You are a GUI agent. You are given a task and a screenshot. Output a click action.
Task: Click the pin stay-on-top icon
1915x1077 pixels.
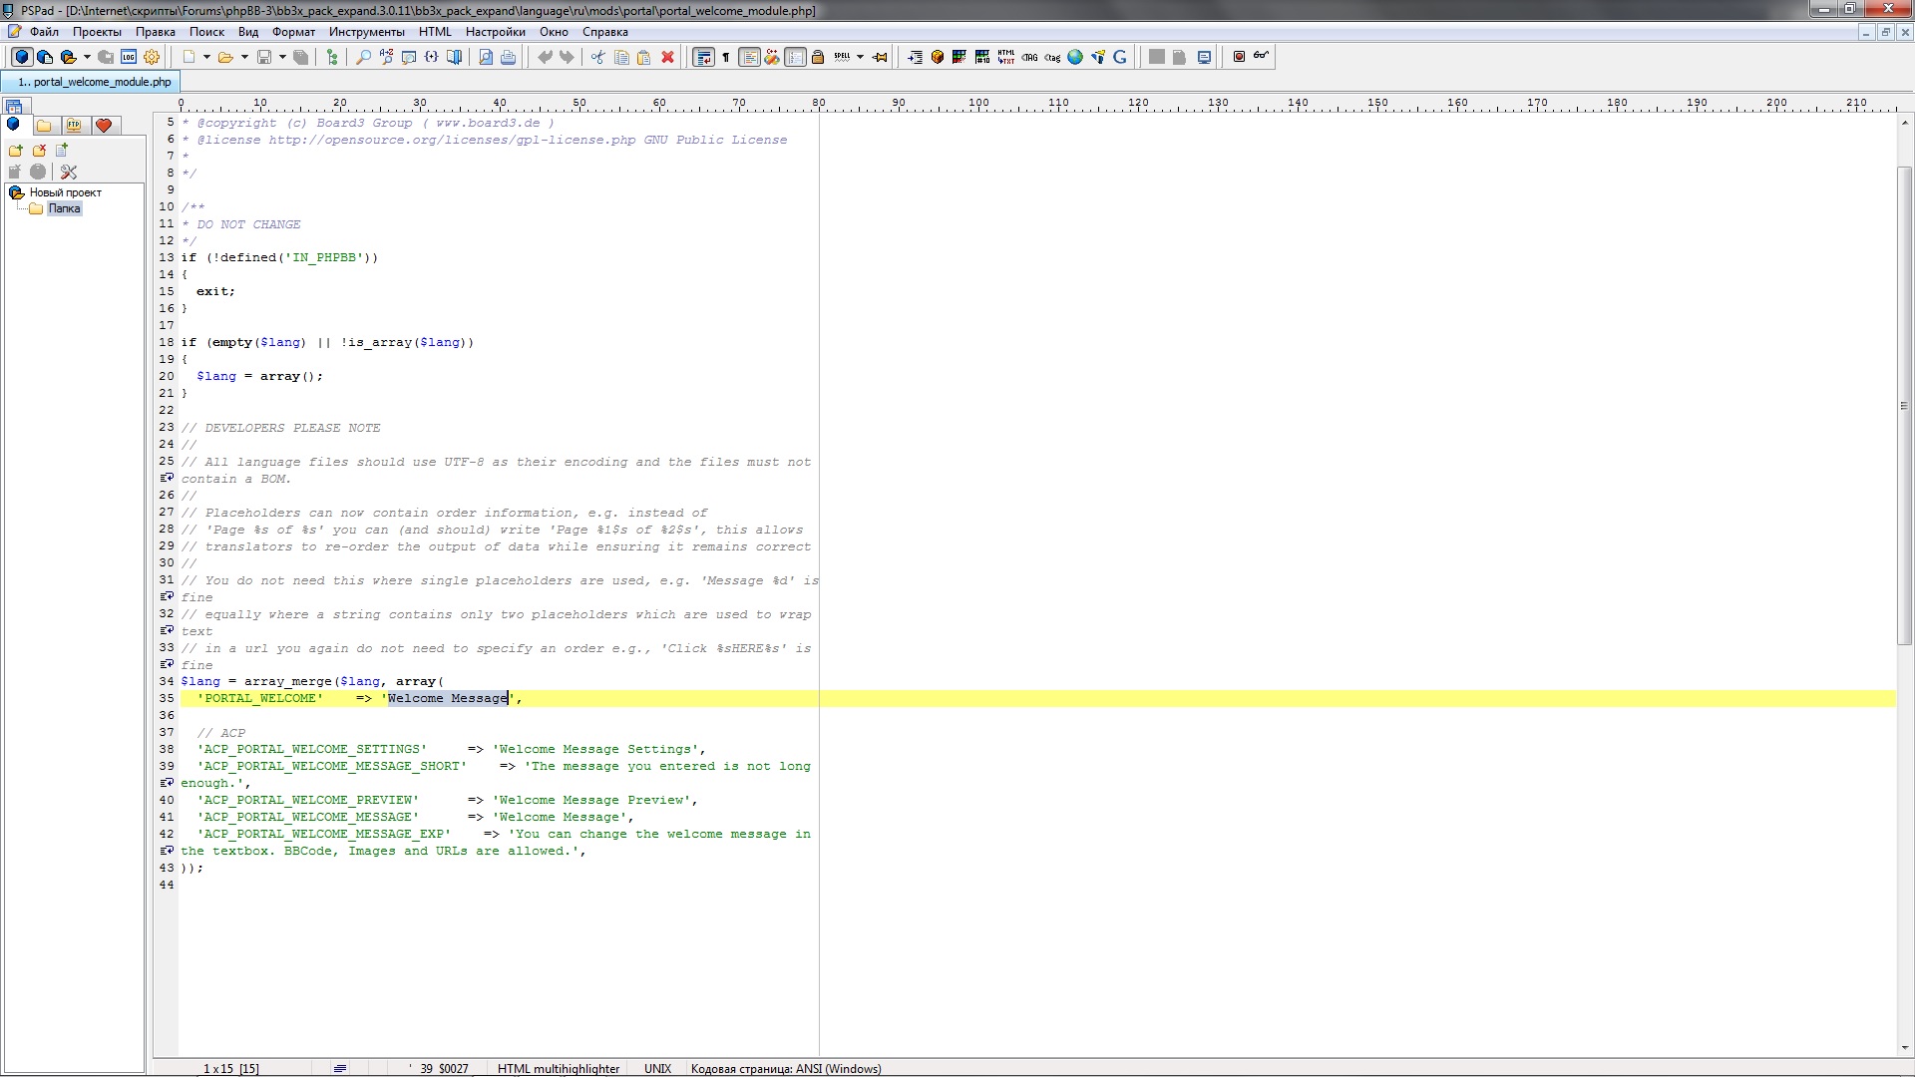[x=880, y=57]
